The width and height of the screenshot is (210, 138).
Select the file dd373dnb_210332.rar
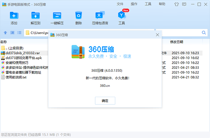23,53
